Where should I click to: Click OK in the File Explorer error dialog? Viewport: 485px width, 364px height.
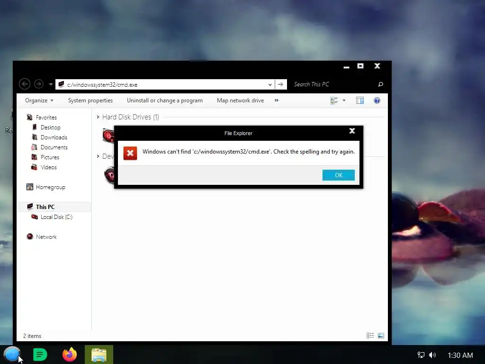[x=338, y=175]
